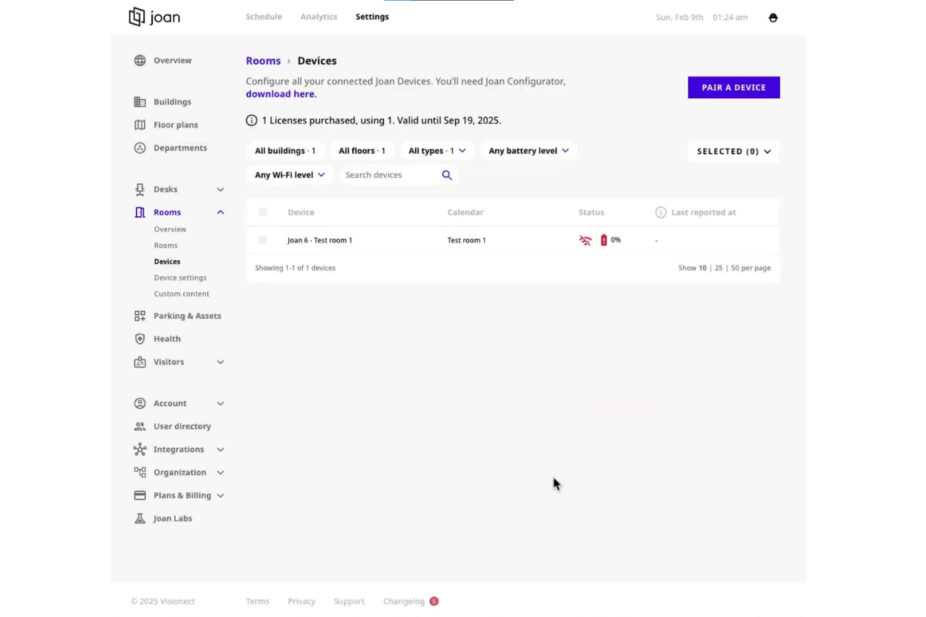
Task: Switch to the Analytics tab
Action: tap(318, 17)
